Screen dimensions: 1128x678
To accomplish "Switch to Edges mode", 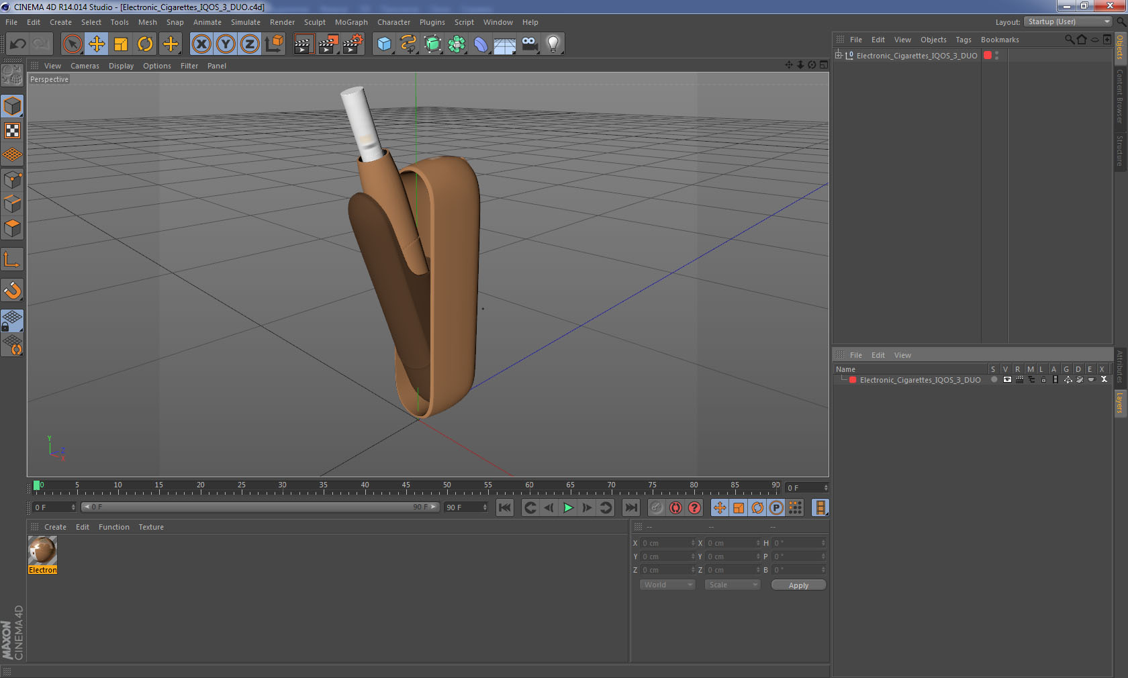I will (x=12, y=204).
